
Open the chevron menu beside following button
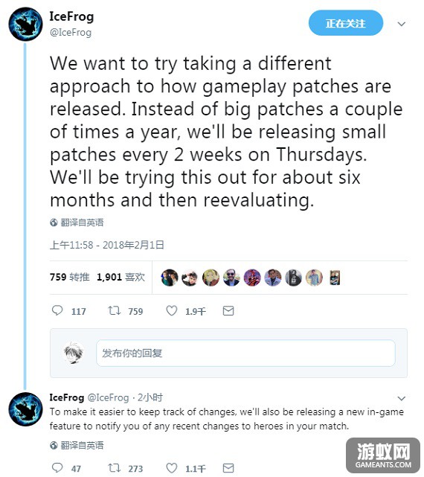[402, 24]
